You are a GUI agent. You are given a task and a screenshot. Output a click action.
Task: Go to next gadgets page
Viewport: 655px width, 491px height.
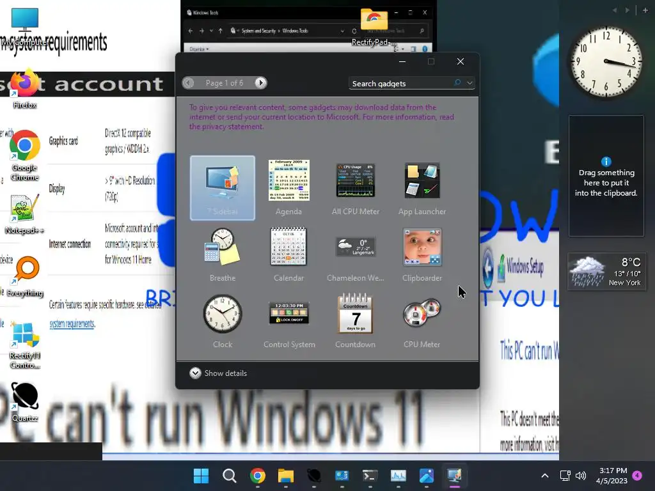pos(261,82)
